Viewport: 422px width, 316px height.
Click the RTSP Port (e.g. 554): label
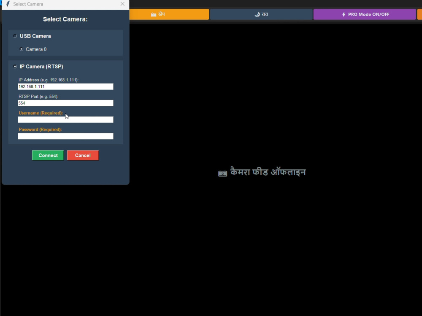38,96
